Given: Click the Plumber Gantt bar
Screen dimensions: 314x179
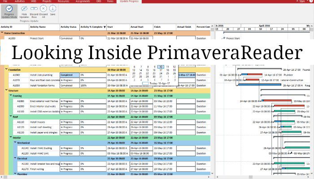Looking at the screenshot, I should click(x=252, y=75).
